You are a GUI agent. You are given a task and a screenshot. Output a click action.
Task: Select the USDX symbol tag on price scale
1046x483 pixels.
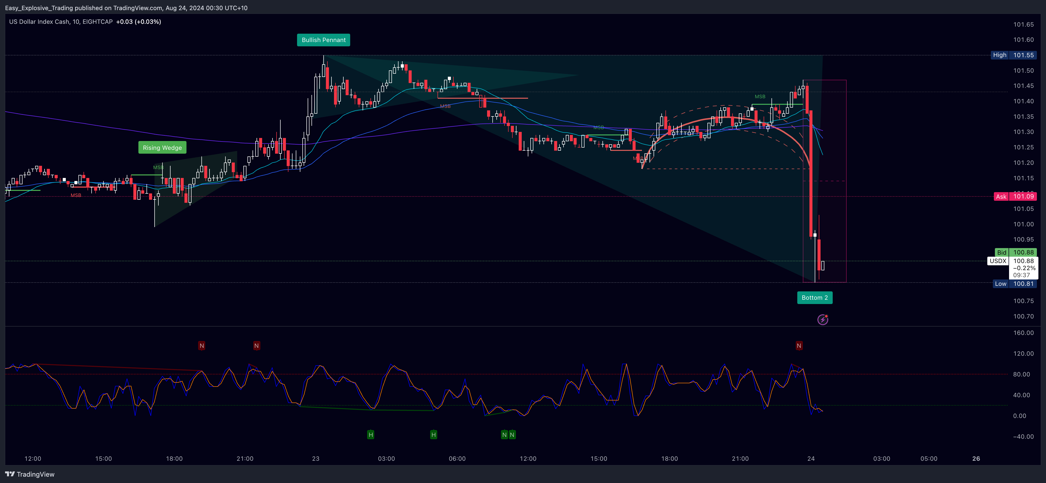pos(998,261)
